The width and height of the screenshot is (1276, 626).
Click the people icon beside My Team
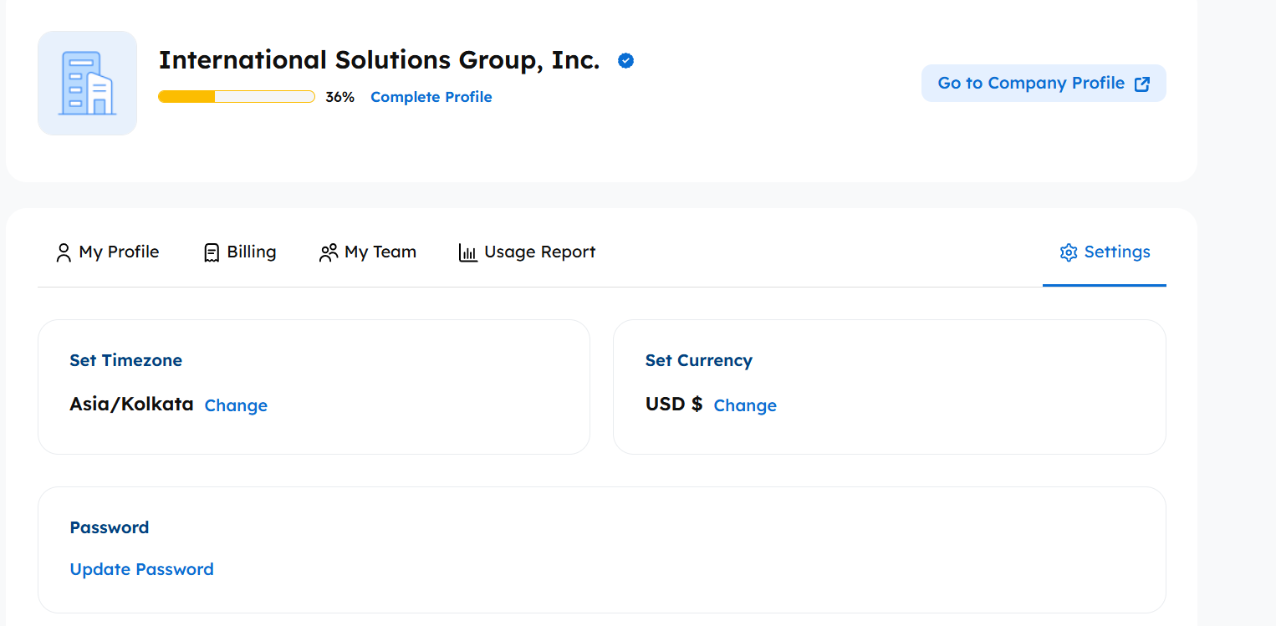pos(329,252)
